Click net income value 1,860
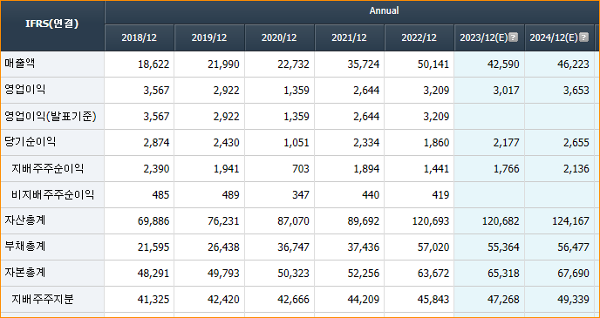600x318 pixels. click(x=436, y=143)
